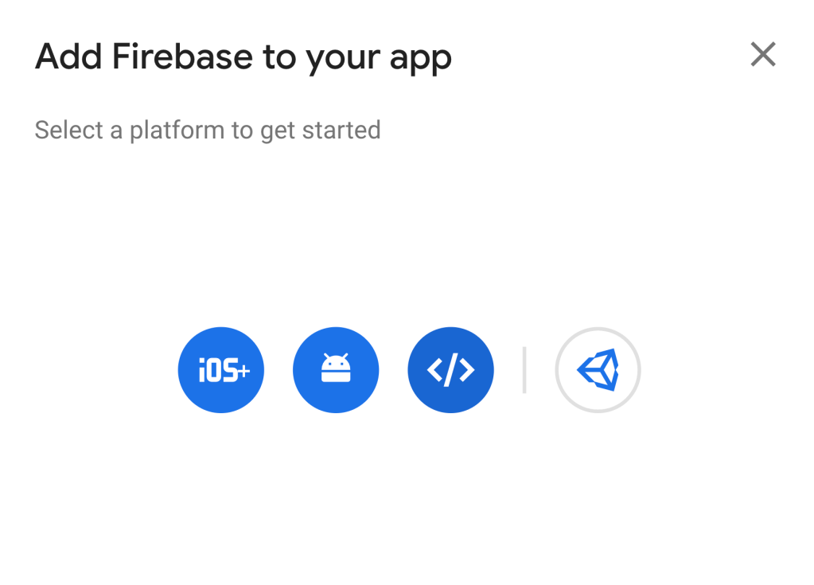
Task: Pick the Web platform code icon
Action: pos(450,370)
